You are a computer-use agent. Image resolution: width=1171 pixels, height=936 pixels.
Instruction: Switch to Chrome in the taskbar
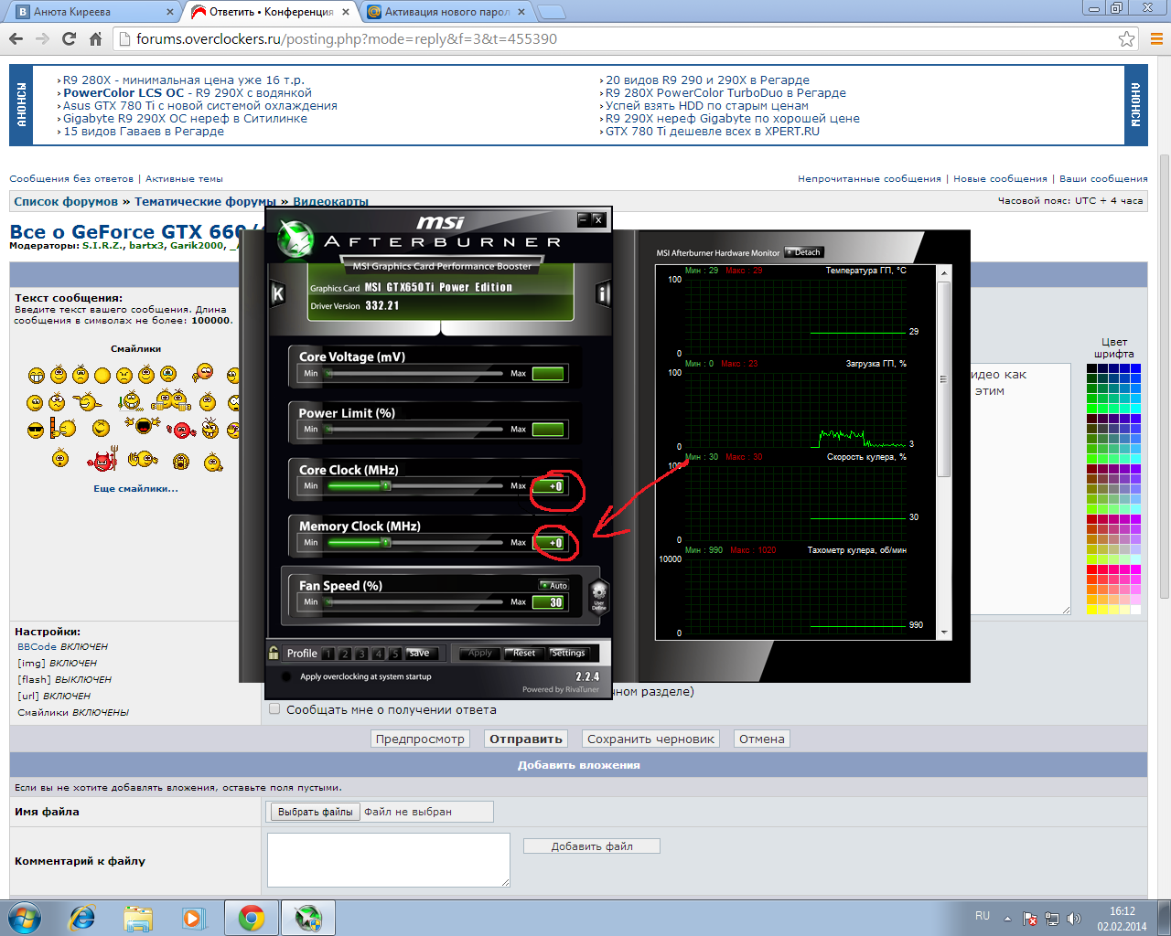click(x=252, y=918)
